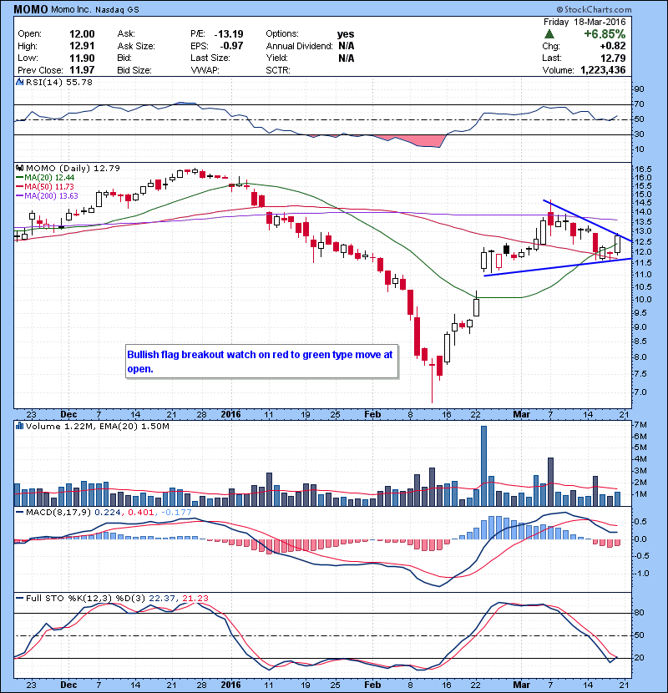Click the P/E value '-13.19'

229,34
